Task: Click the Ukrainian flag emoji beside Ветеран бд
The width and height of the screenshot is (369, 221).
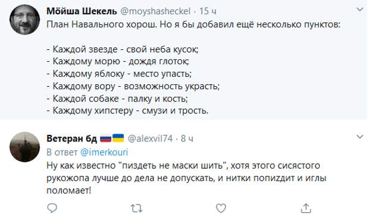Action: (118, 138)
